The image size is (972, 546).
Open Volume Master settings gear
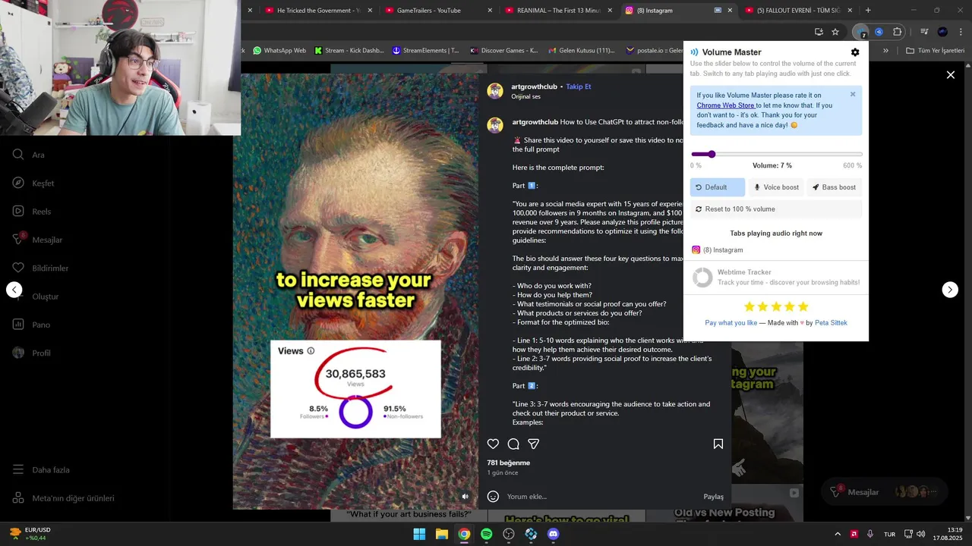[855, 52]
